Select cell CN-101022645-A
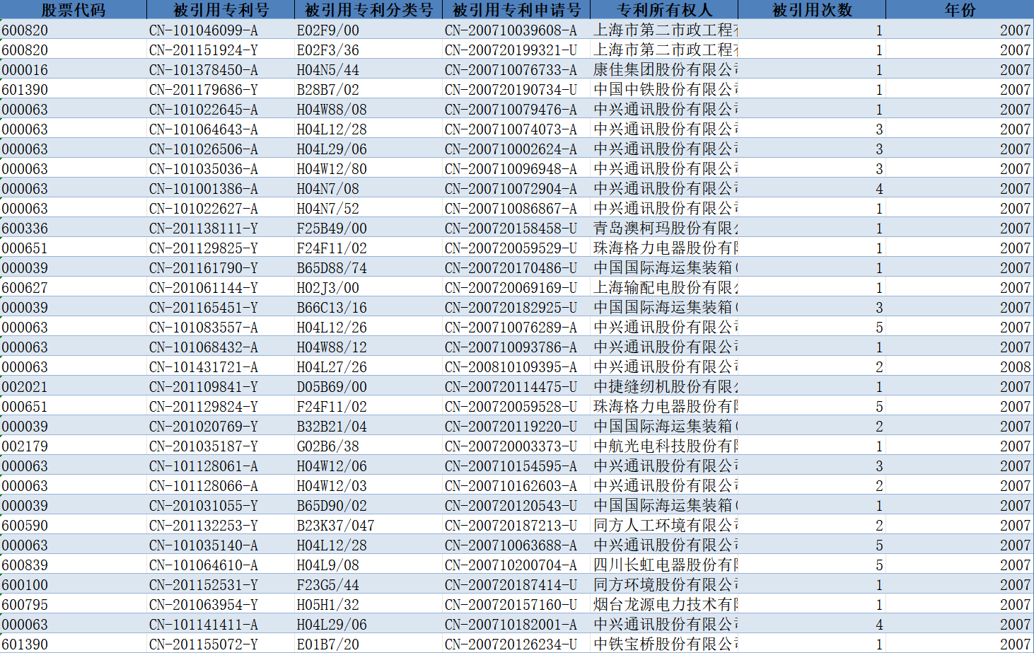Viewport: 1034px width, 653px height. [x=221, y=110]
